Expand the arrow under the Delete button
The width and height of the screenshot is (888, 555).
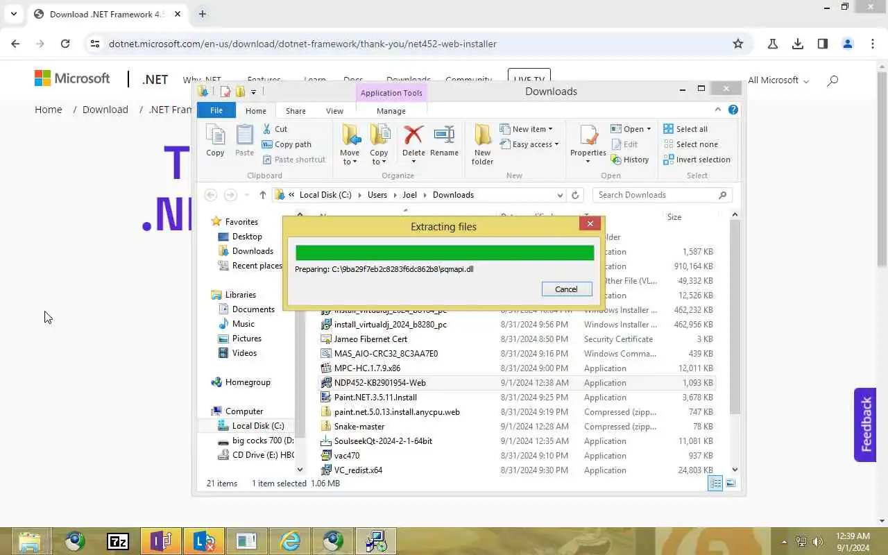(413, 162)
